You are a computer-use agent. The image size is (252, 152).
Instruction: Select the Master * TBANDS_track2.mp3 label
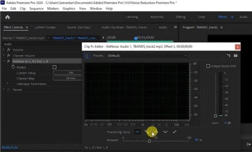point(23,38)
